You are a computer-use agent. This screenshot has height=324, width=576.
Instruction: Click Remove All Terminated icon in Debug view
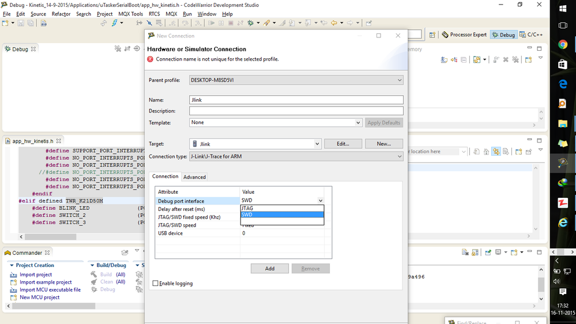click(118, 48)
